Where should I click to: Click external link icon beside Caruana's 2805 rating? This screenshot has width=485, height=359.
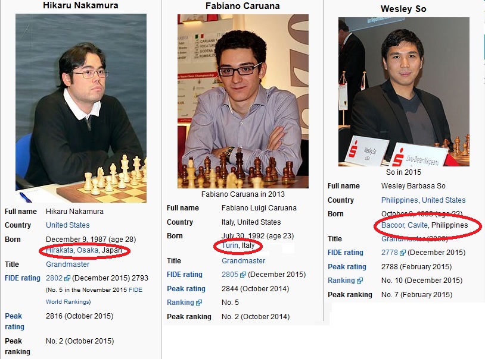pos(243,275)
